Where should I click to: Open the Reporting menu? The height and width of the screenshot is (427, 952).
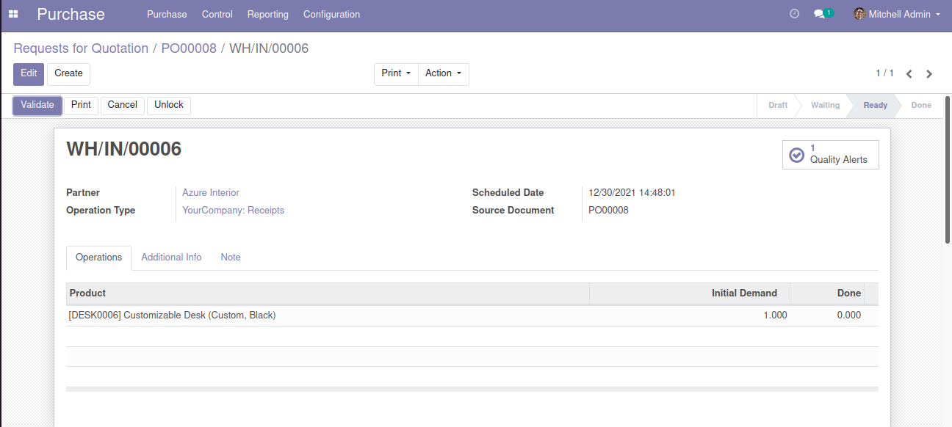(x=268, y=14)
